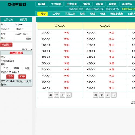The width and height of the screenshot is (135, 135).
Task: Switch to the 资讯网 sidebar tab
Action: tap(23, 19)
